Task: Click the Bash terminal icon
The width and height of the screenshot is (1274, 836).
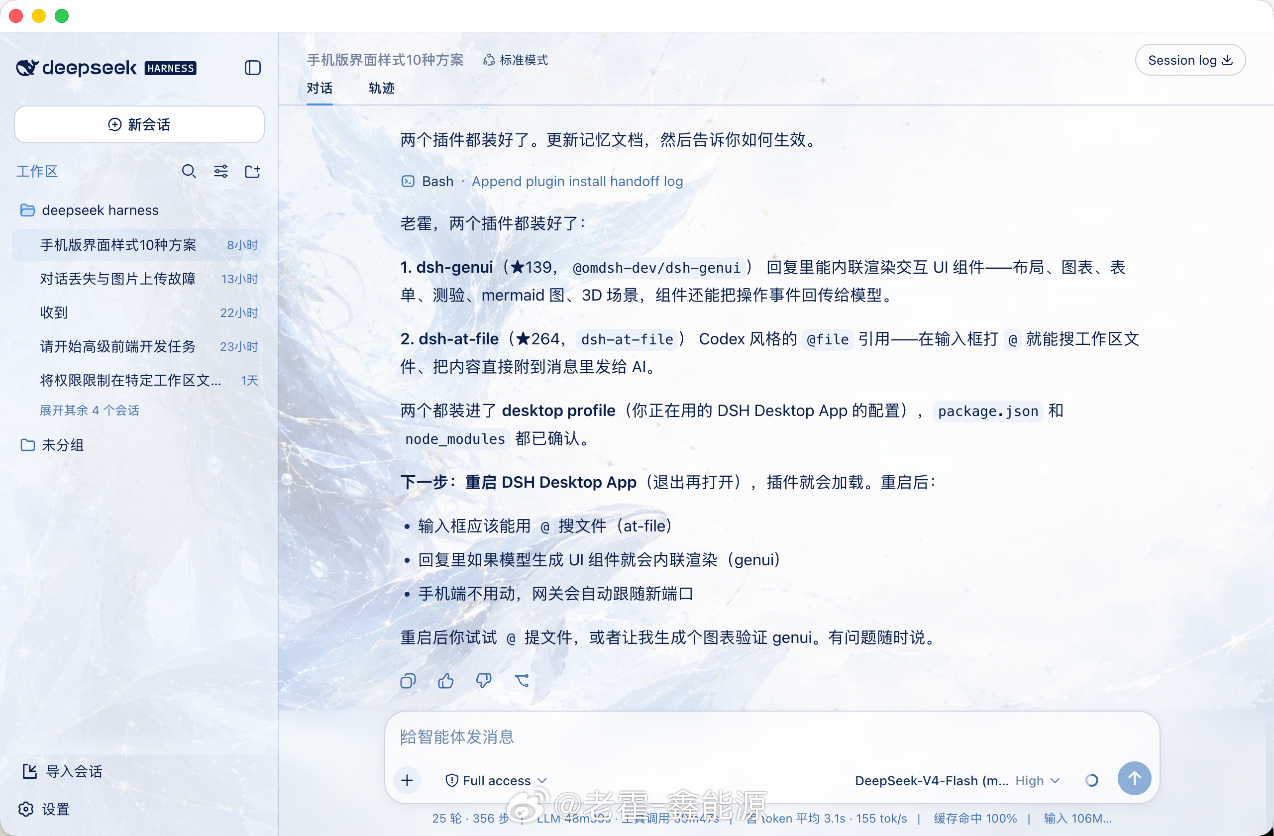Action: (408, 182)
